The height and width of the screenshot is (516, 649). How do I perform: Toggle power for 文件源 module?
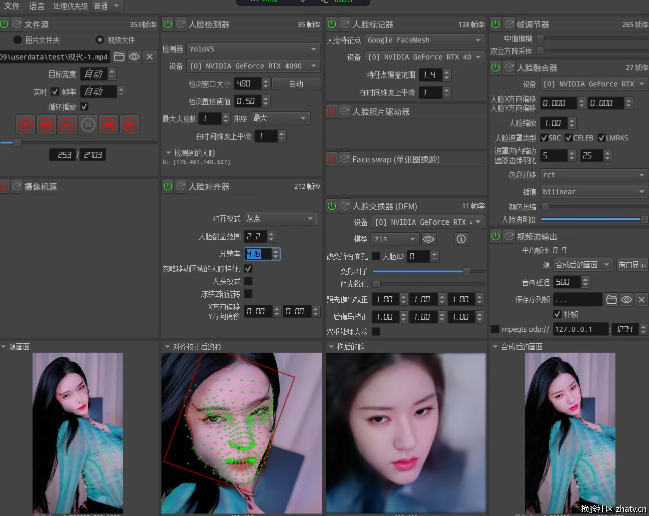click(x=4, y=24)
